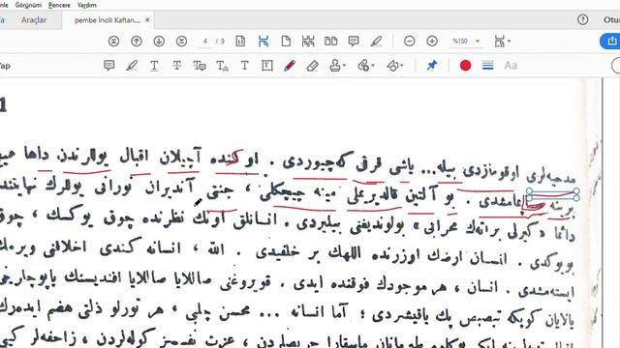
Task: Open the Pencere menu
Action: tap(59, 5)
